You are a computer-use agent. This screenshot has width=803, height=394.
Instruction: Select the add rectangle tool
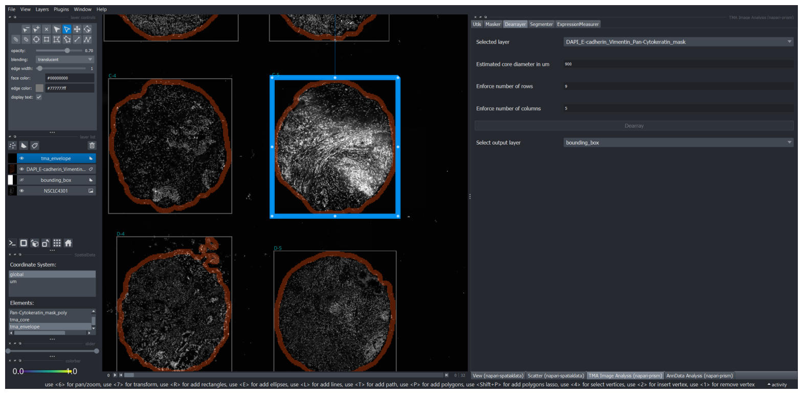coord(47,39)
